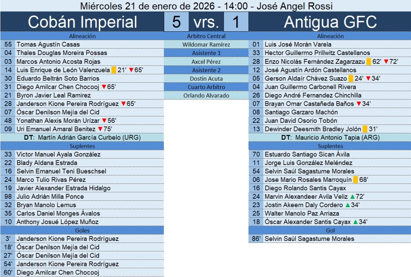Image resolution: width=411 pixels, height=277 pixels.
Task: Click Cobán Imperial's score of 5
Action: tap(176, 22)
